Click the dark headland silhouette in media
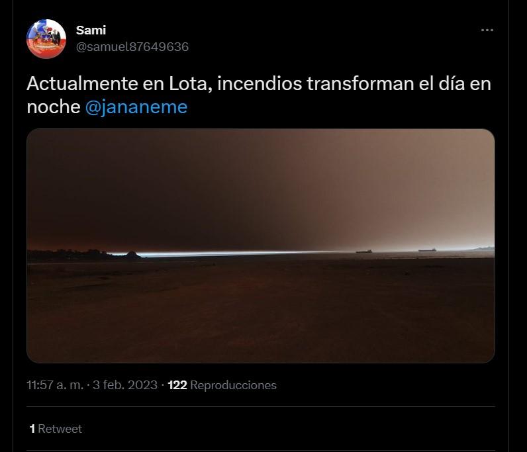 pos(84,255)
